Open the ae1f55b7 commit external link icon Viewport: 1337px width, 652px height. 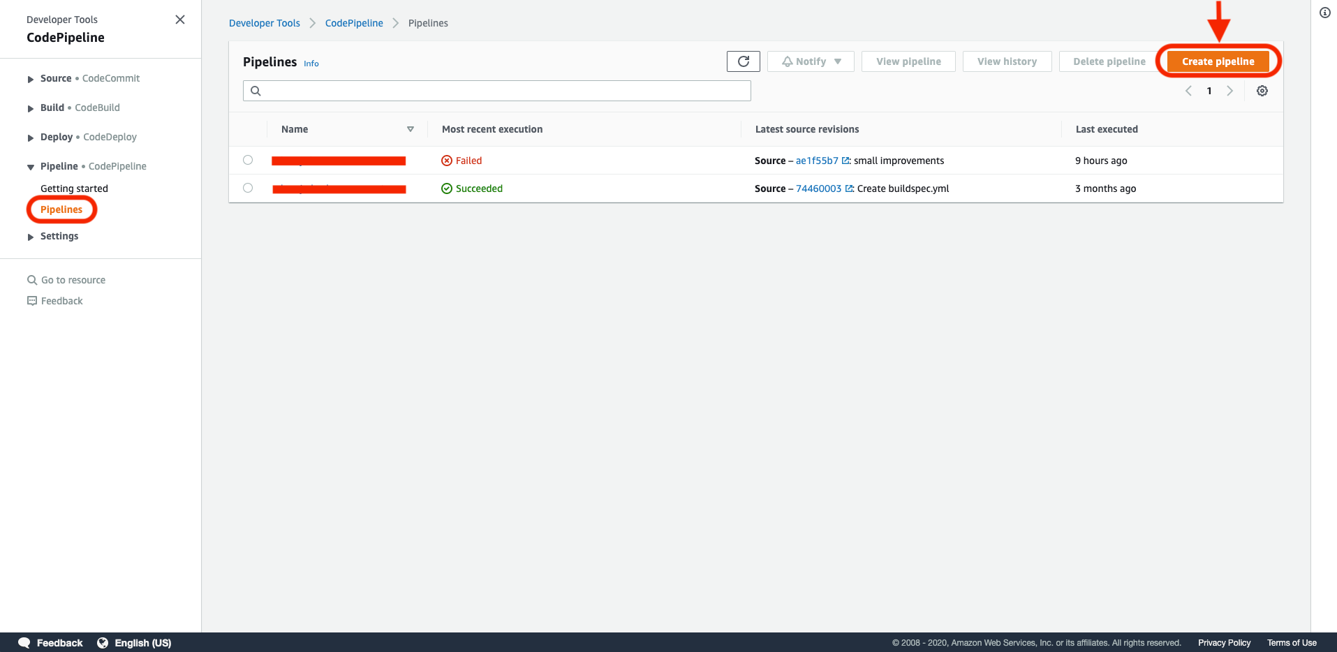pos(845,160)
